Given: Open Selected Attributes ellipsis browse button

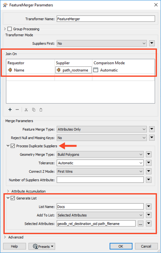Looking at the screenshot, I should coord(141,224).
